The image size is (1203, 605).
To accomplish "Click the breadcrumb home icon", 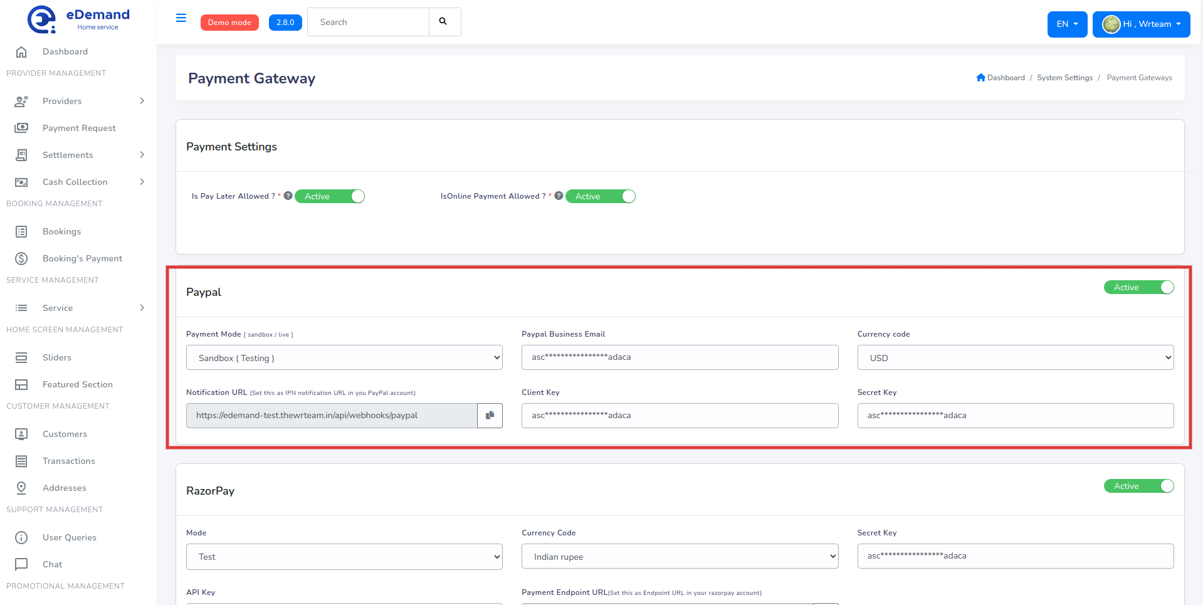I will (981, 78).
